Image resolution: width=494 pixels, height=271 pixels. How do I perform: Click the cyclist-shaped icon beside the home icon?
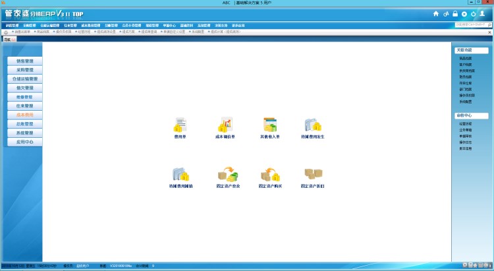click(x=446, y=14)
